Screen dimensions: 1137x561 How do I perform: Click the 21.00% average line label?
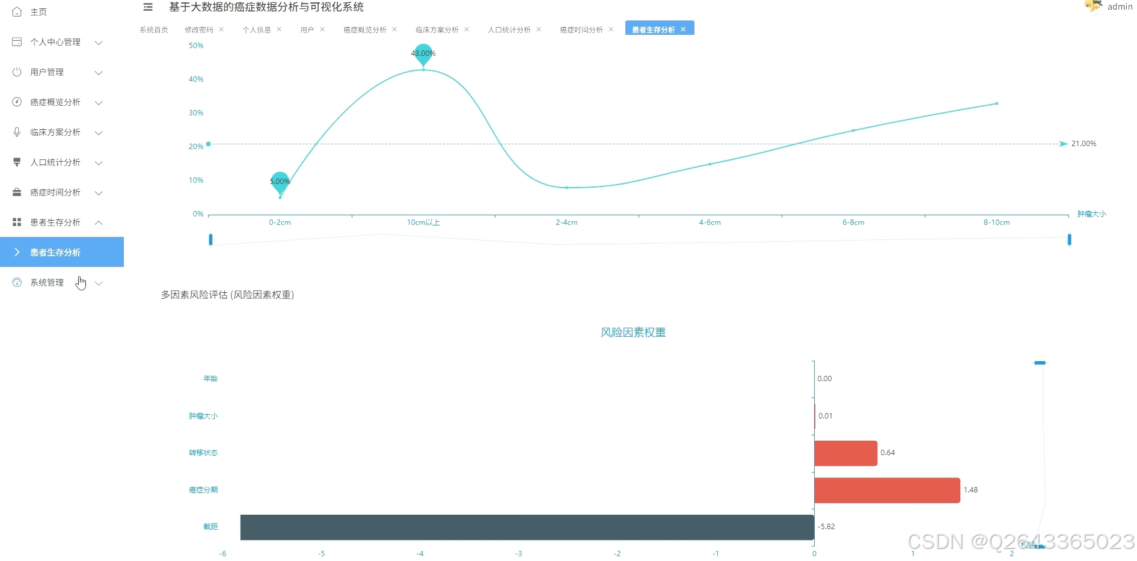click(x=1083, y=144)
